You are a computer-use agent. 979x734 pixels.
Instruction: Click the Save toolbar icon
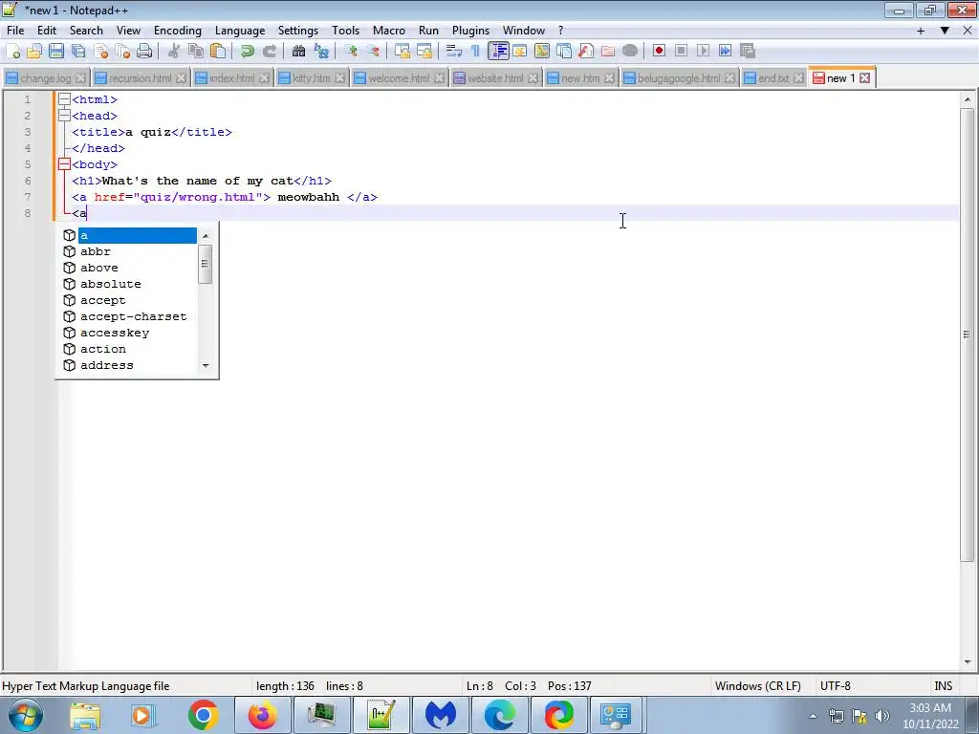click(56, 52)
